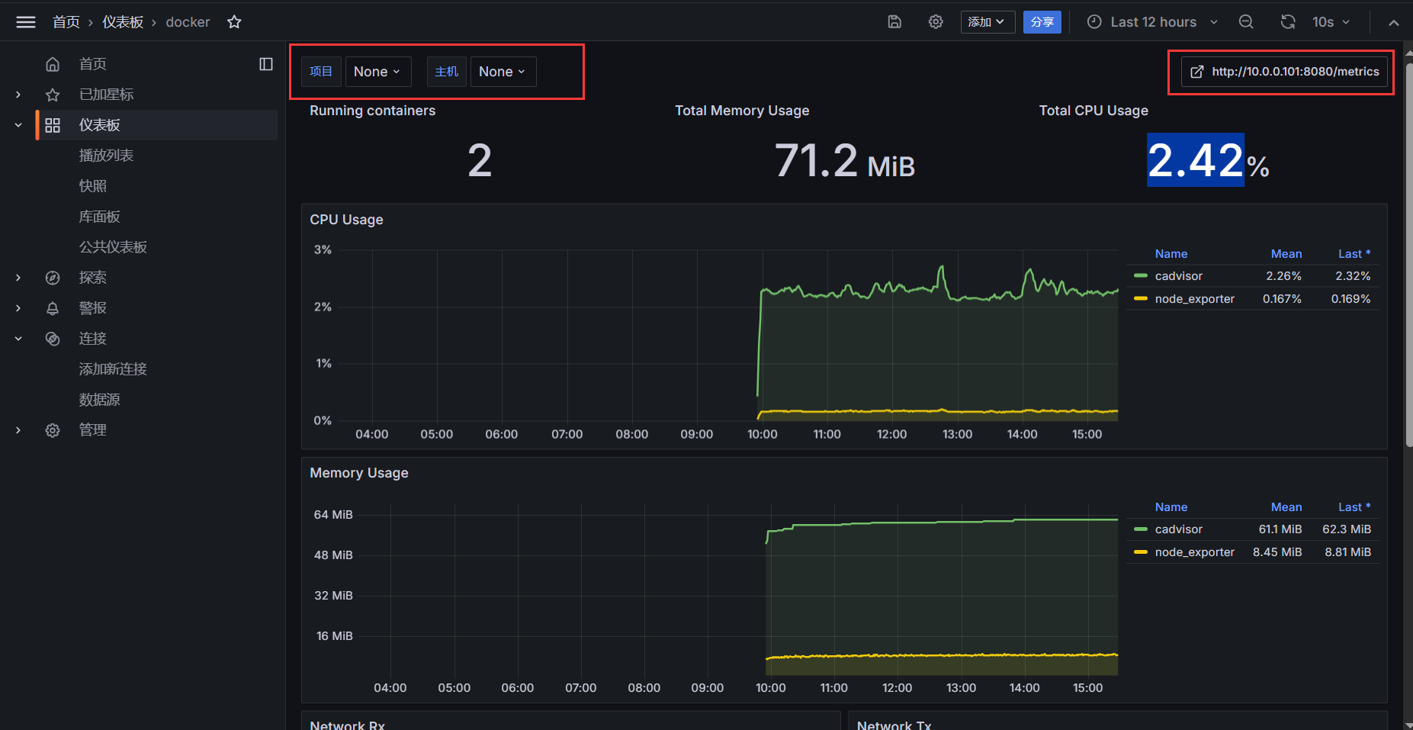Open dashboard settings gear

click(936, 22)
